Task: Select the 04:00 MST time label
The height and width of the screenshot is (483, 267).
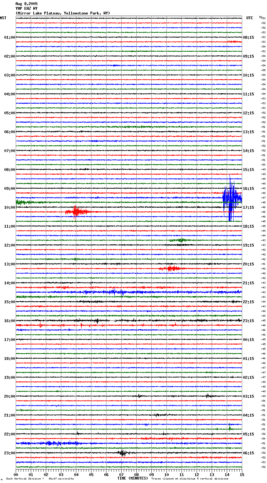Action: [9, 94]
